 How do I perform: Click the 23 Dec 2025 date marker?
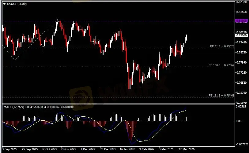click(x=108, y=150)
